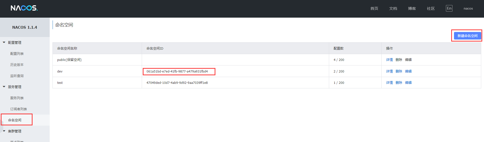This screenshot has width=484, height=142.
Task: Collapse the 配置管理 arrow
Action: (4, 42)
